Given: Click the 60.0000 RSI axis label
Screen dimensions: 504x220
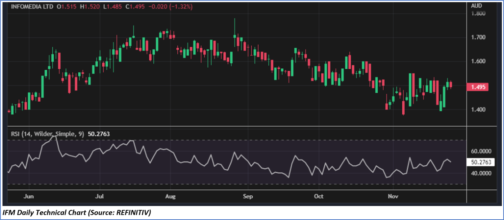Looking at the screenshot, I should point(480,151).
